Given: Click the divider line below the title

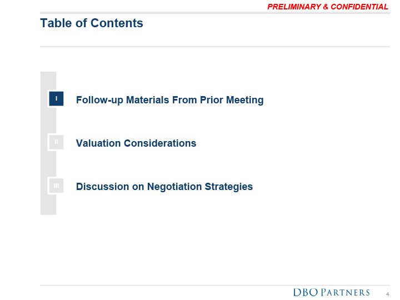Looking at the screenshot, I should point(215,47).
